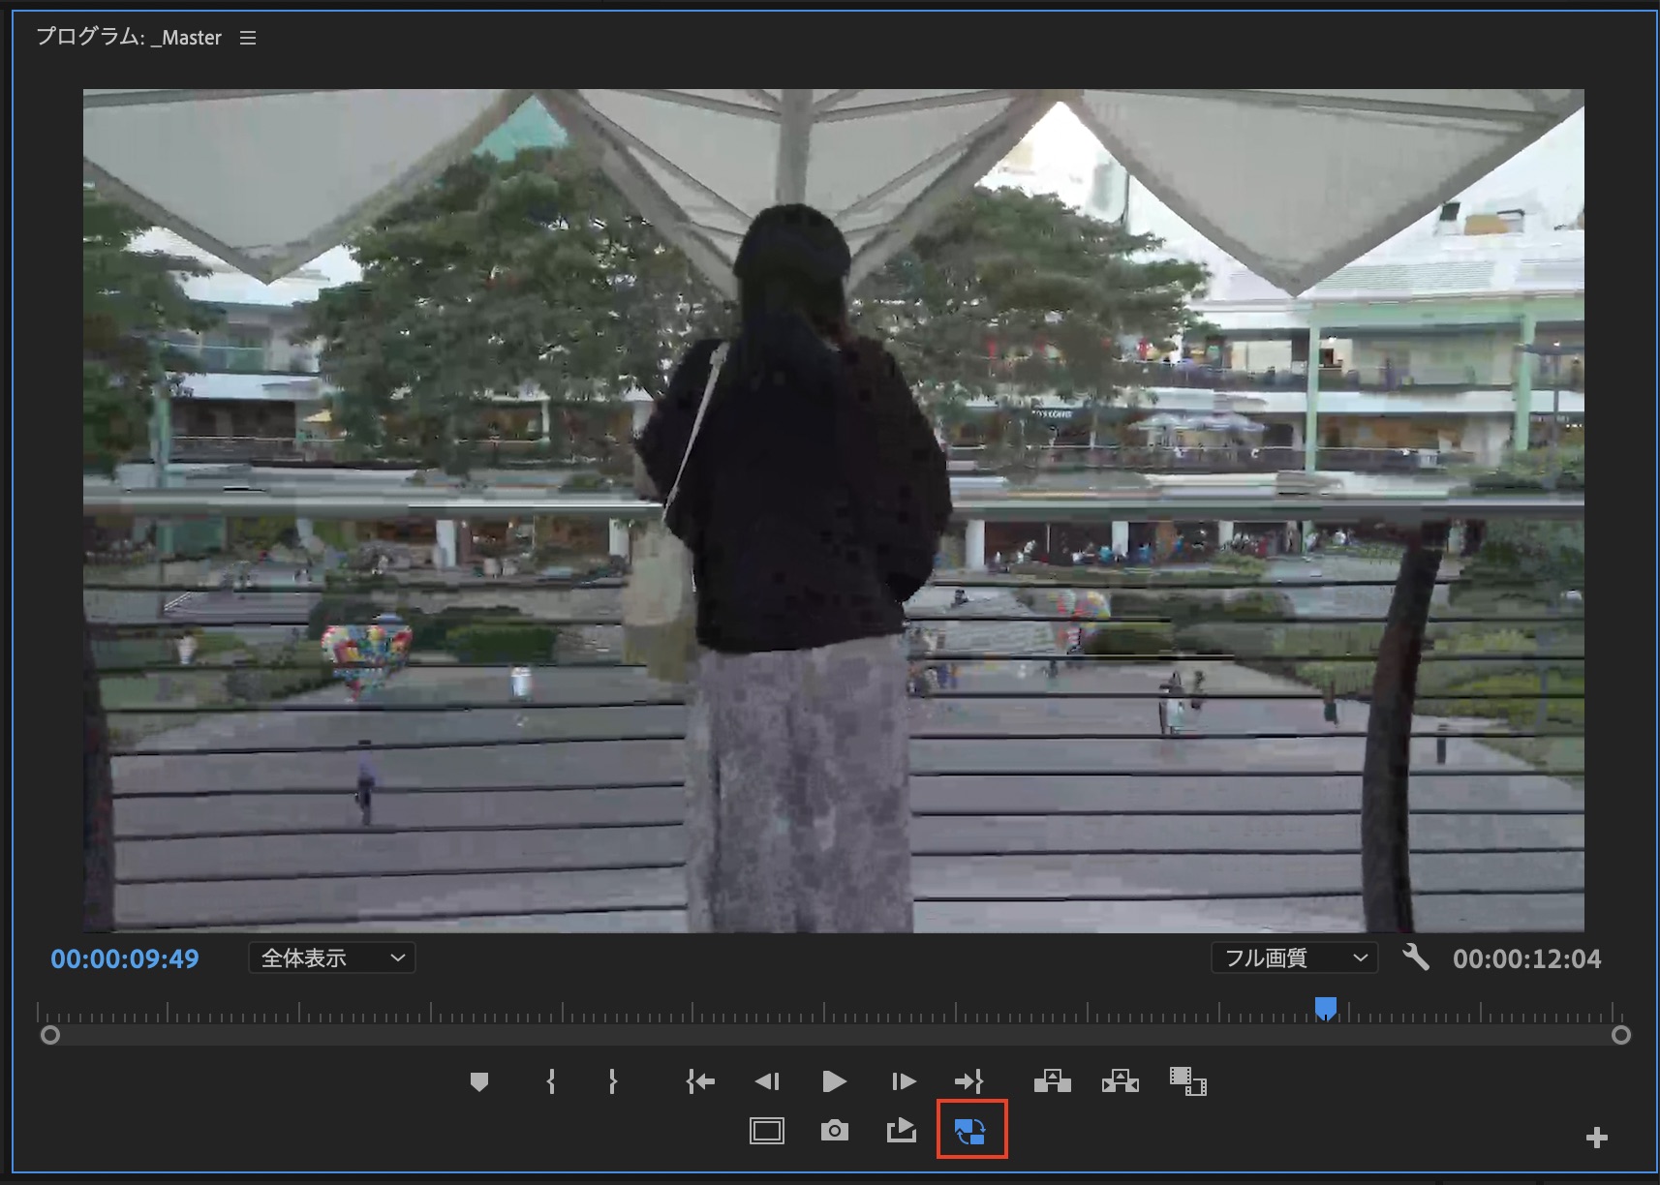Step back one frame

767,1081
